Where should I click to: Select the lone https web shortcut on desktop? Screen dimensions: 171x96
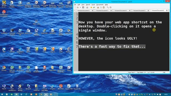[x=36, y=22]
